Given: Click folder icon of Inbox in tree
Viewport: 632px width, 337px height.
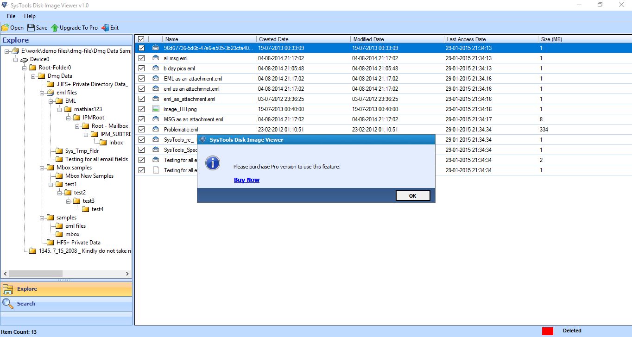Looking at the screenshot, I should pyautogui.click(x=103, y=143).
